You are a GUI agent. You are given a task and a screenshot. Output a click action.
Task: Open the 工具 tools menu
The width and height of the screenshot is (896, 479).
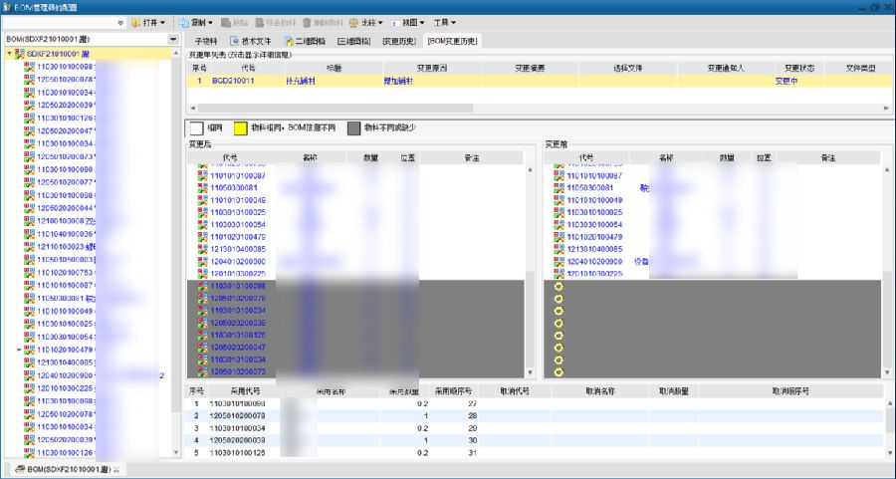coord(445,22)
